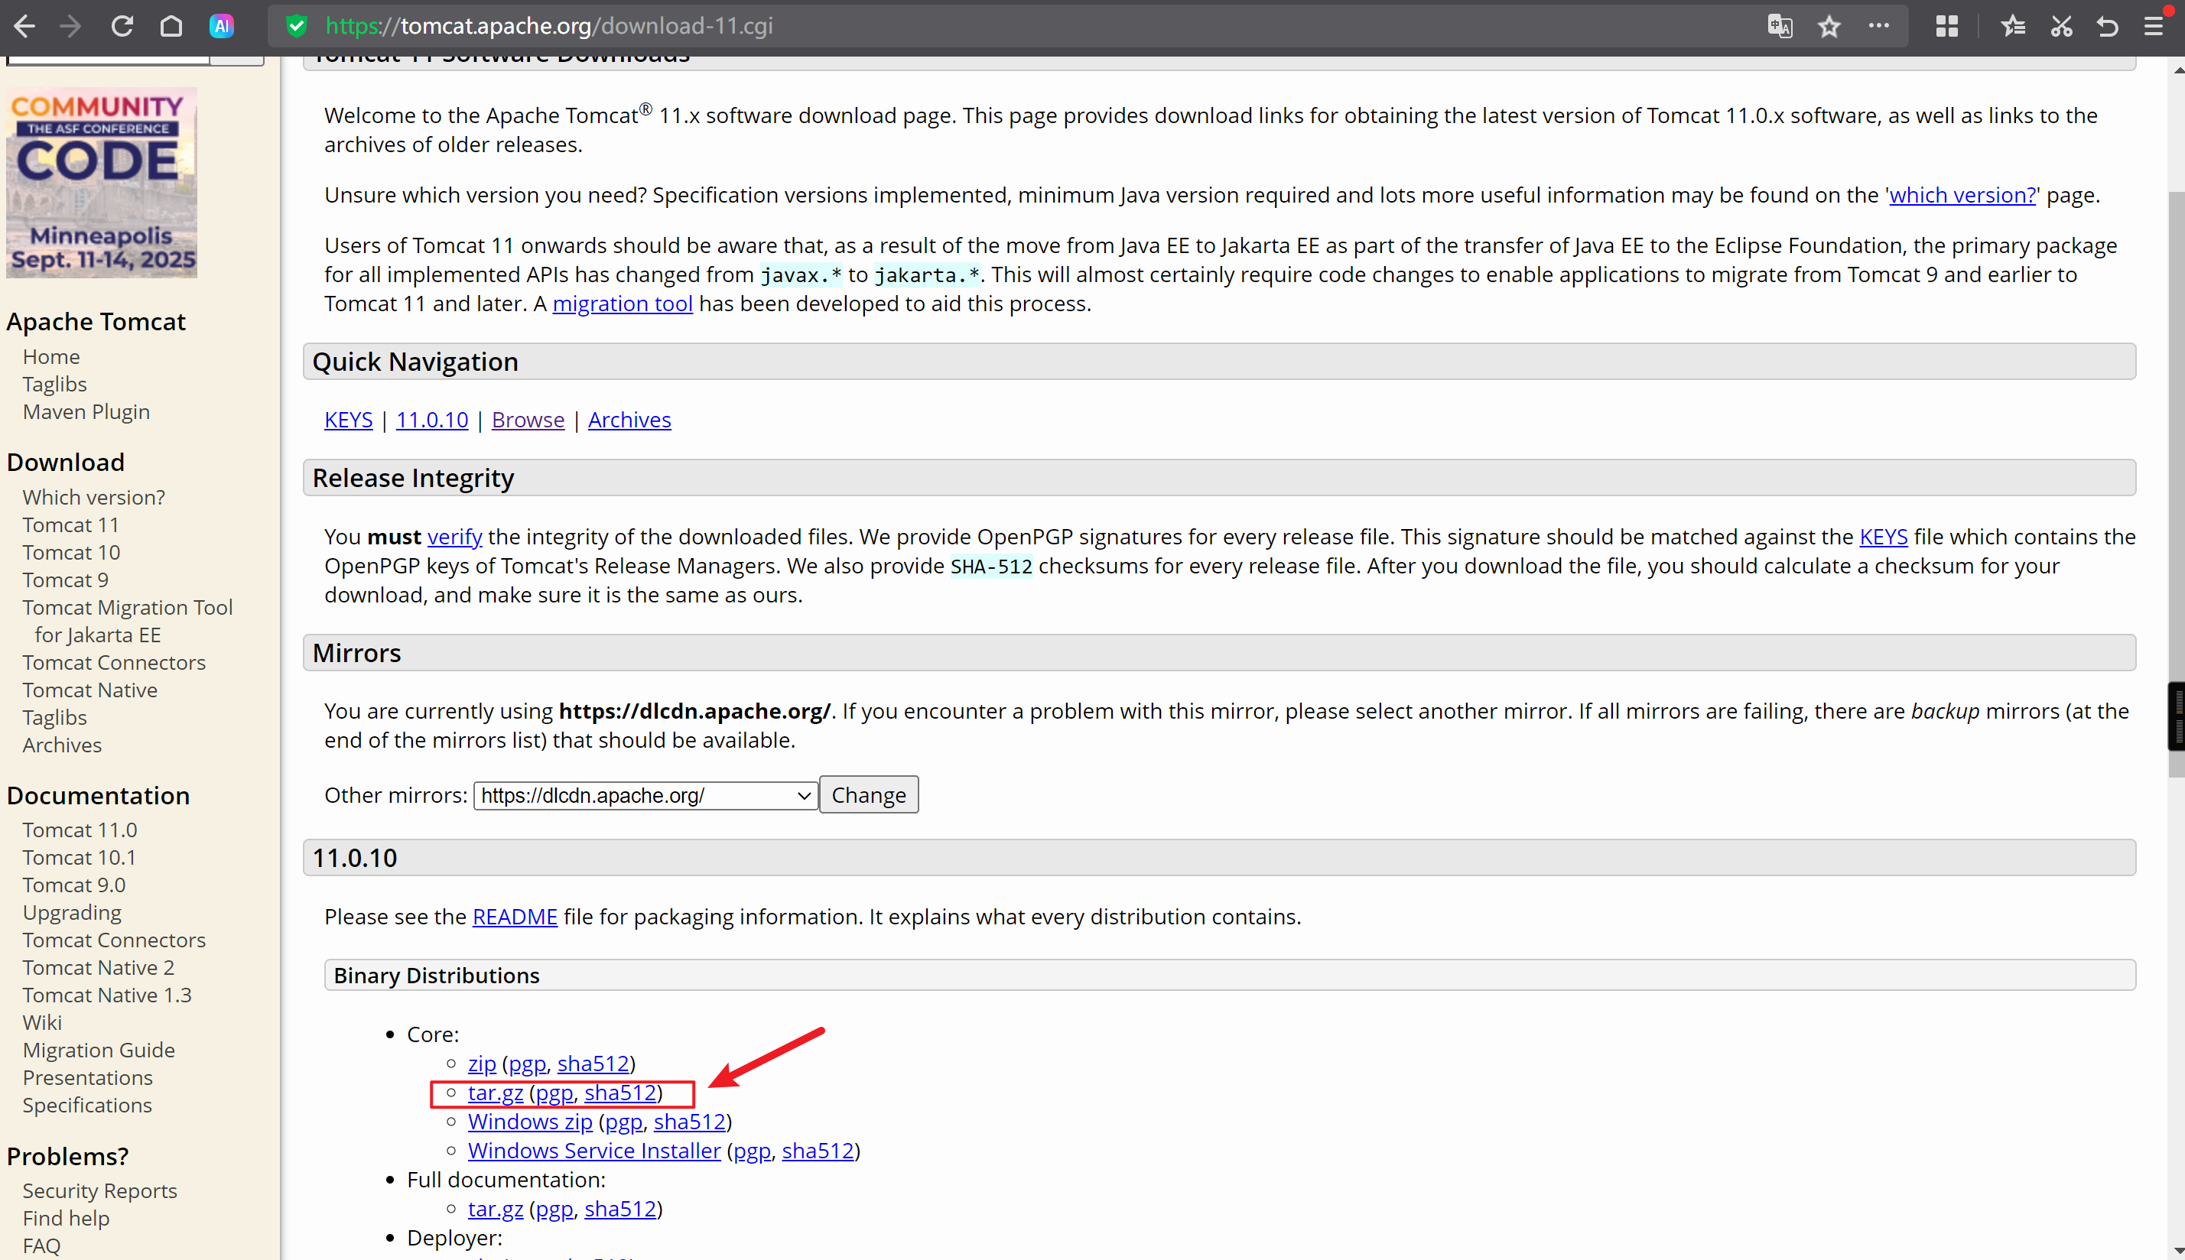Viewport: 2185px width, 1260px height.
Task: Open pgp for Windows Service Installer
Action: [752, 1151]
